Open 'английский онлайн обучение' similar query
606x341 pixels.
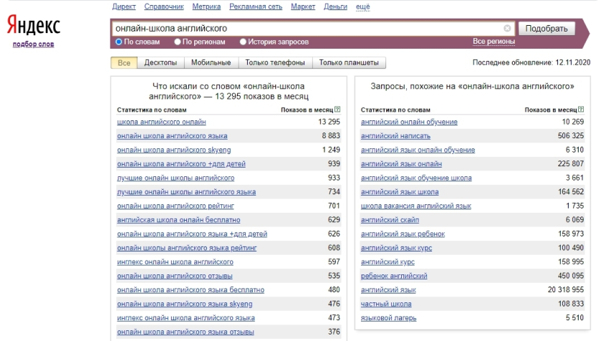(409, 122)
